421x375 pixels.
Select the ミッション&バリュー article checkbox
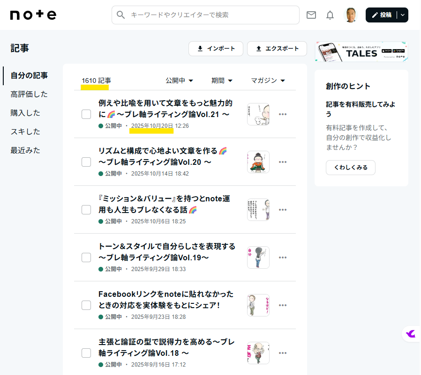pyautogui.click(x=86, y=210)
